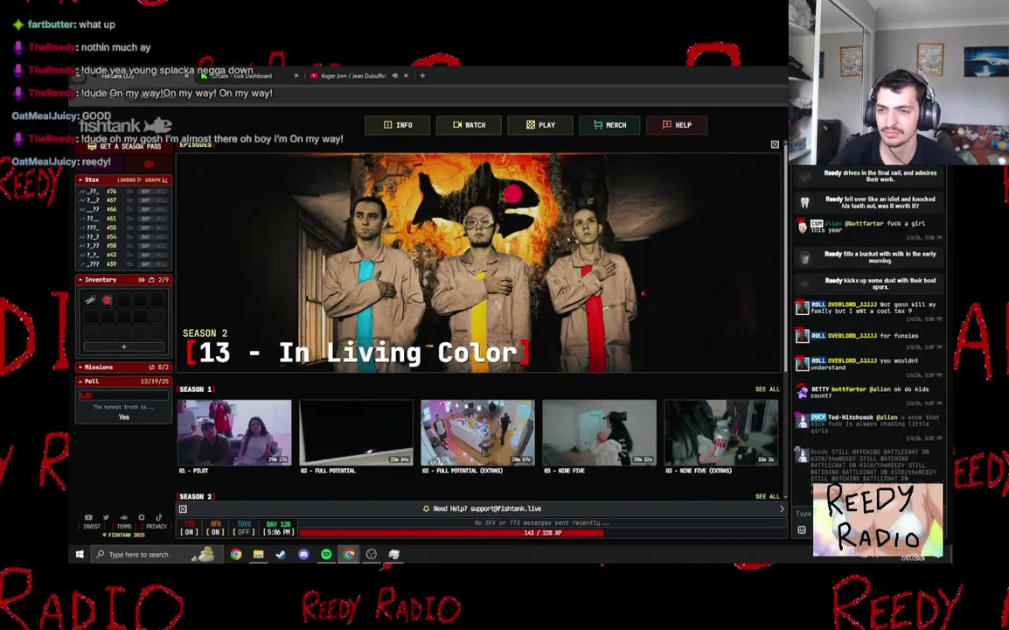
Task: Click SEE ALL for Season 2
Action: 767,496
